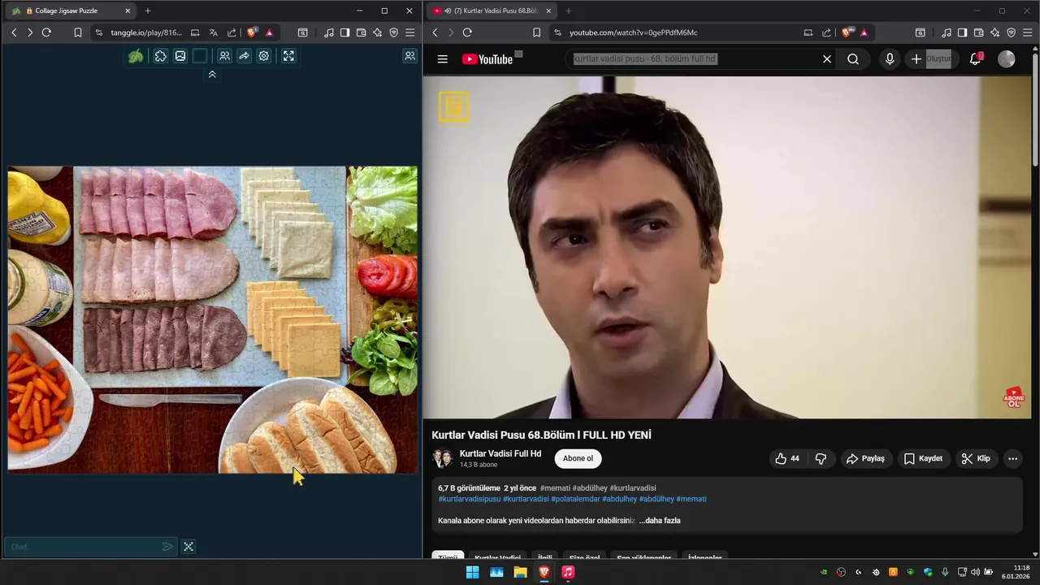1040x585 pixels.
Task: Open Brave browser from taskbar
Action: (x=544, y=572)
